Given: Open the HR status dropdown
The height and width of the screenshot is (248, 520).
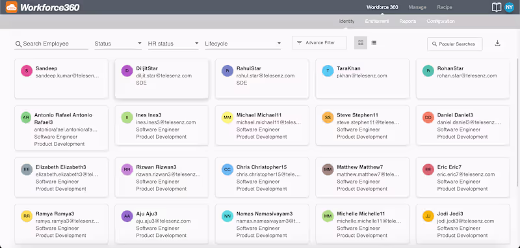Looking at the screenshot, I should 173,44.
